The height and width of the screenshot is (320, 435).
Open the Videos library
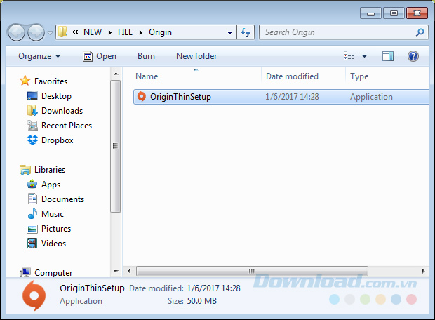(x=53, y=243)
